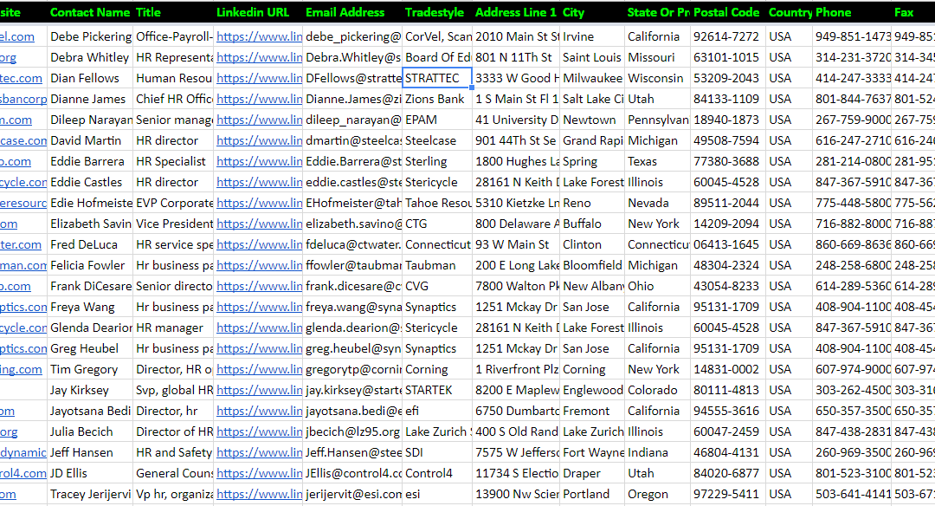Select the jbecich@lz95.org email cell
The width and height of the screenshot is (935, 506).
click(352, 431)
